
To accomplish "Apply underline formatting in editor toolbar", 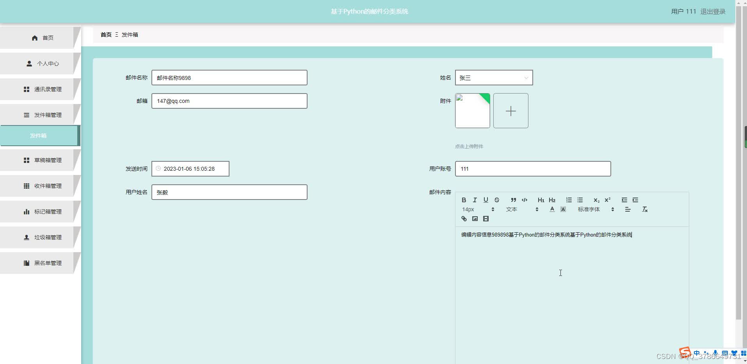I will coord(486,200).
